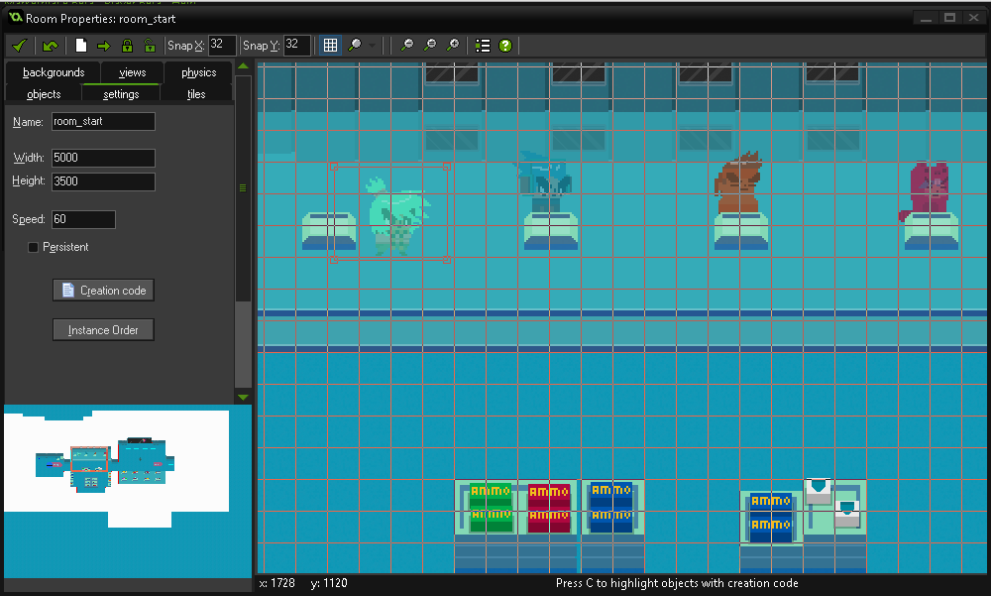Viewport: 991px width, 596px height.
Task: Click the panel scroll down arrow
Action: 243,398
